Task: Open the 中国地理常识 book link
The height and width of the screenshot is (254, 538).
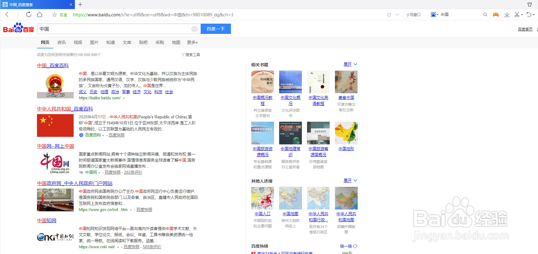Action: [x=290, y=152]
